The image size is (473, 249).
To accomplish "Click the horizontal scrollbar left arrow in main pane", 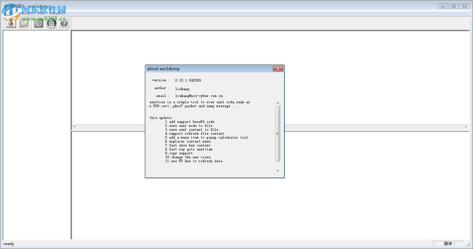I will [75, 126].
